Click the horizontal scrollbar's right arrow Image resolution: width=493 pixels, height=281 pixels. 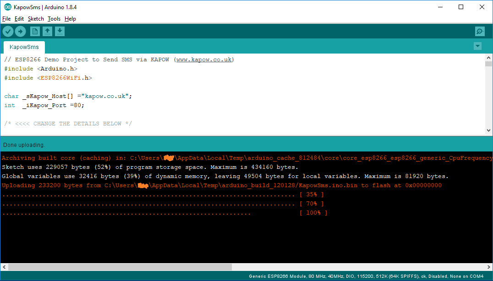pyautogui.click(x=488, y=266)
